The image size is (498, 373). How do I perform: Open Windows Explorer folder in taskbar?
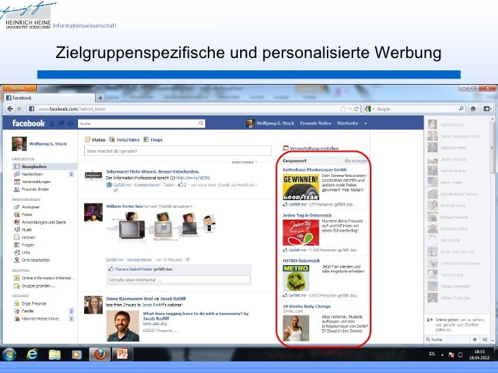[54, 354]
